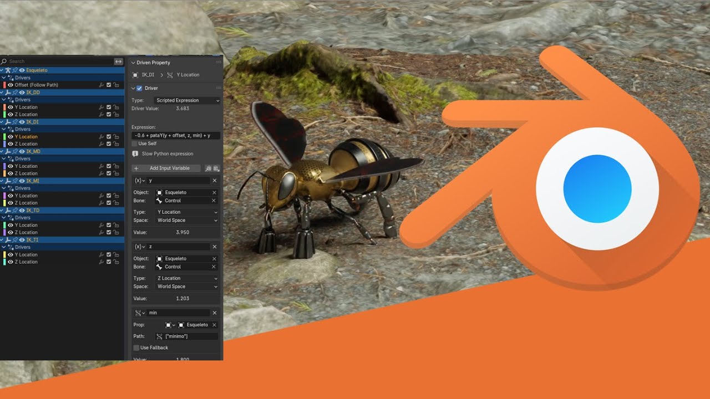710x399 pixels.
Task: Enable the Use Self checkbox
Action: pyautogui.click(x=135, y=144)
